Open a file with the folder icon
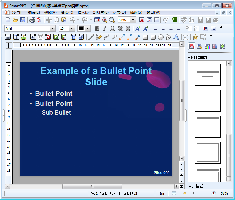The image size is (235, 200). pos(15,20)
